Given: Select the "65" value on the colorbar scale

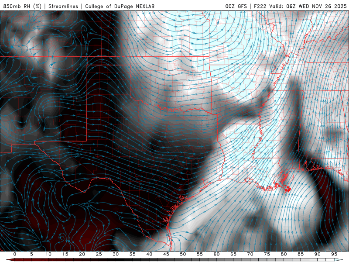Looking at the screenshot, I should (233, 254).
